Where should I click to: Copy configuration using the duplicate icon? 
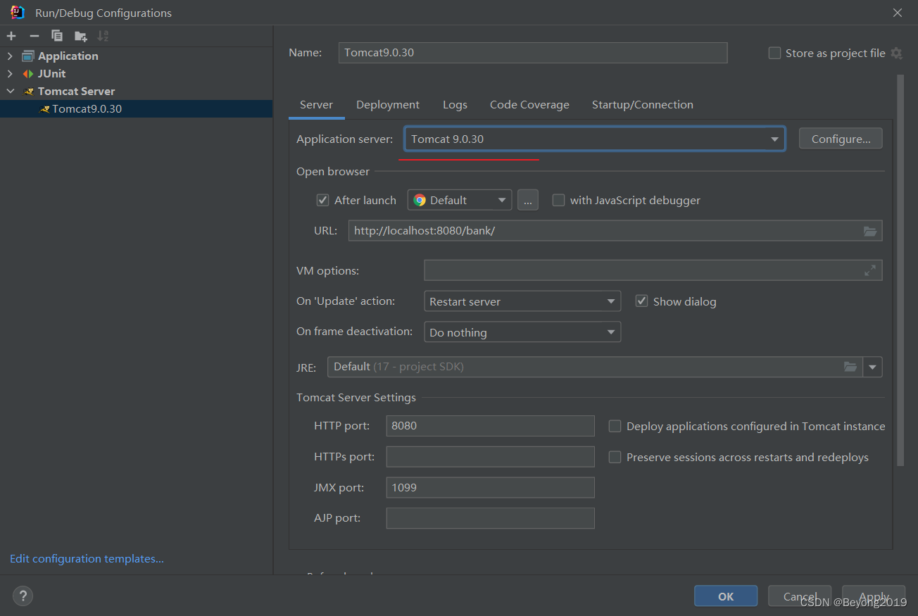(x=57, y=36)
